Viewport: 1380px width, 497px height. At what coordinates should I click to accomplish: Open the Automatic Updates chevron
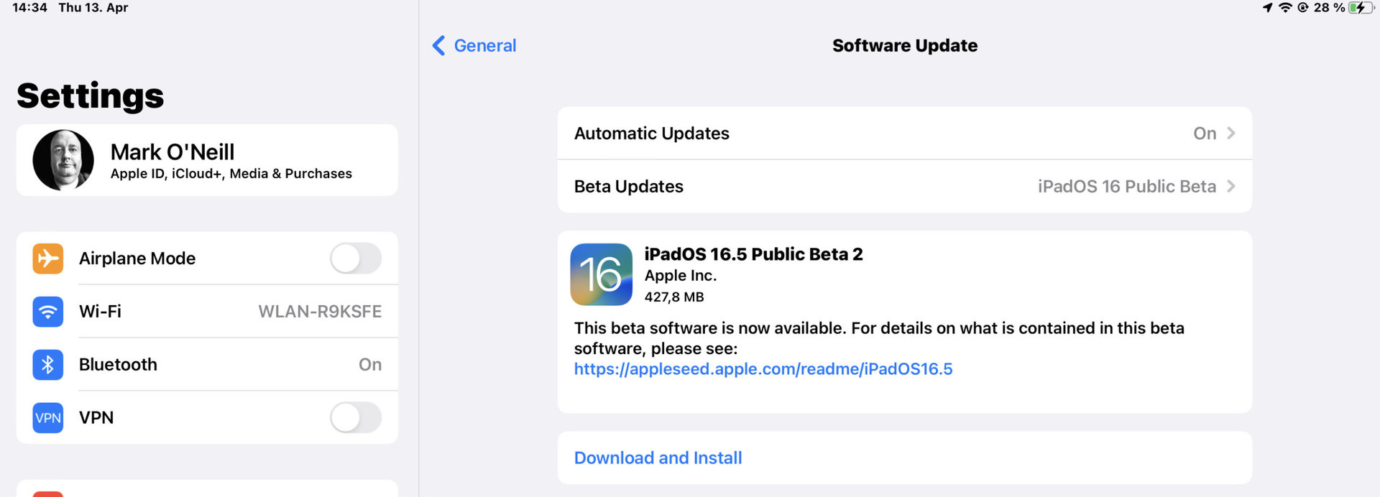coord(1231,134)
